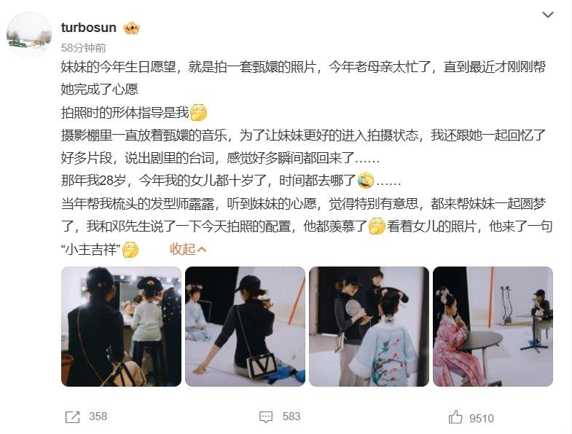Click the 58分钟前 timestamp
The width and height of the screenshot is (572, 434).
point(84,48)
